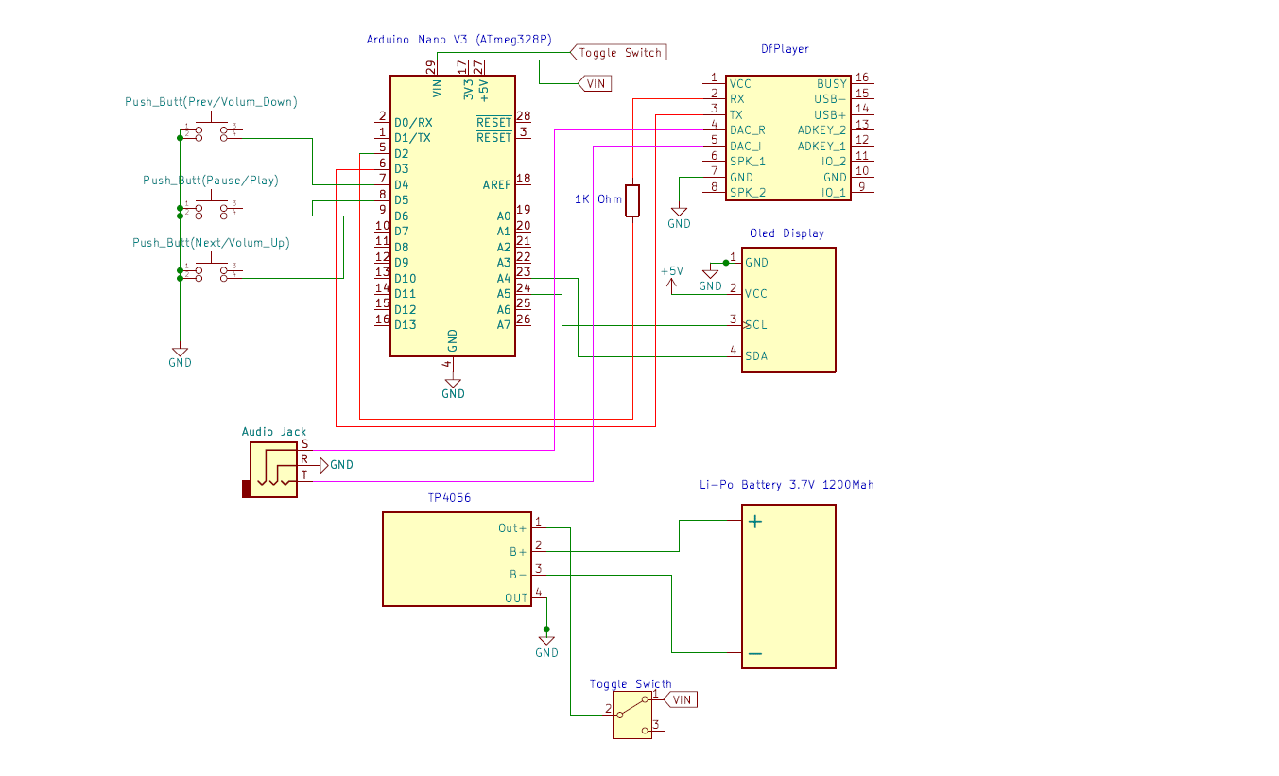
Task: Click the Out+ pin on the TP4056
Action: [x=513, y=528]
